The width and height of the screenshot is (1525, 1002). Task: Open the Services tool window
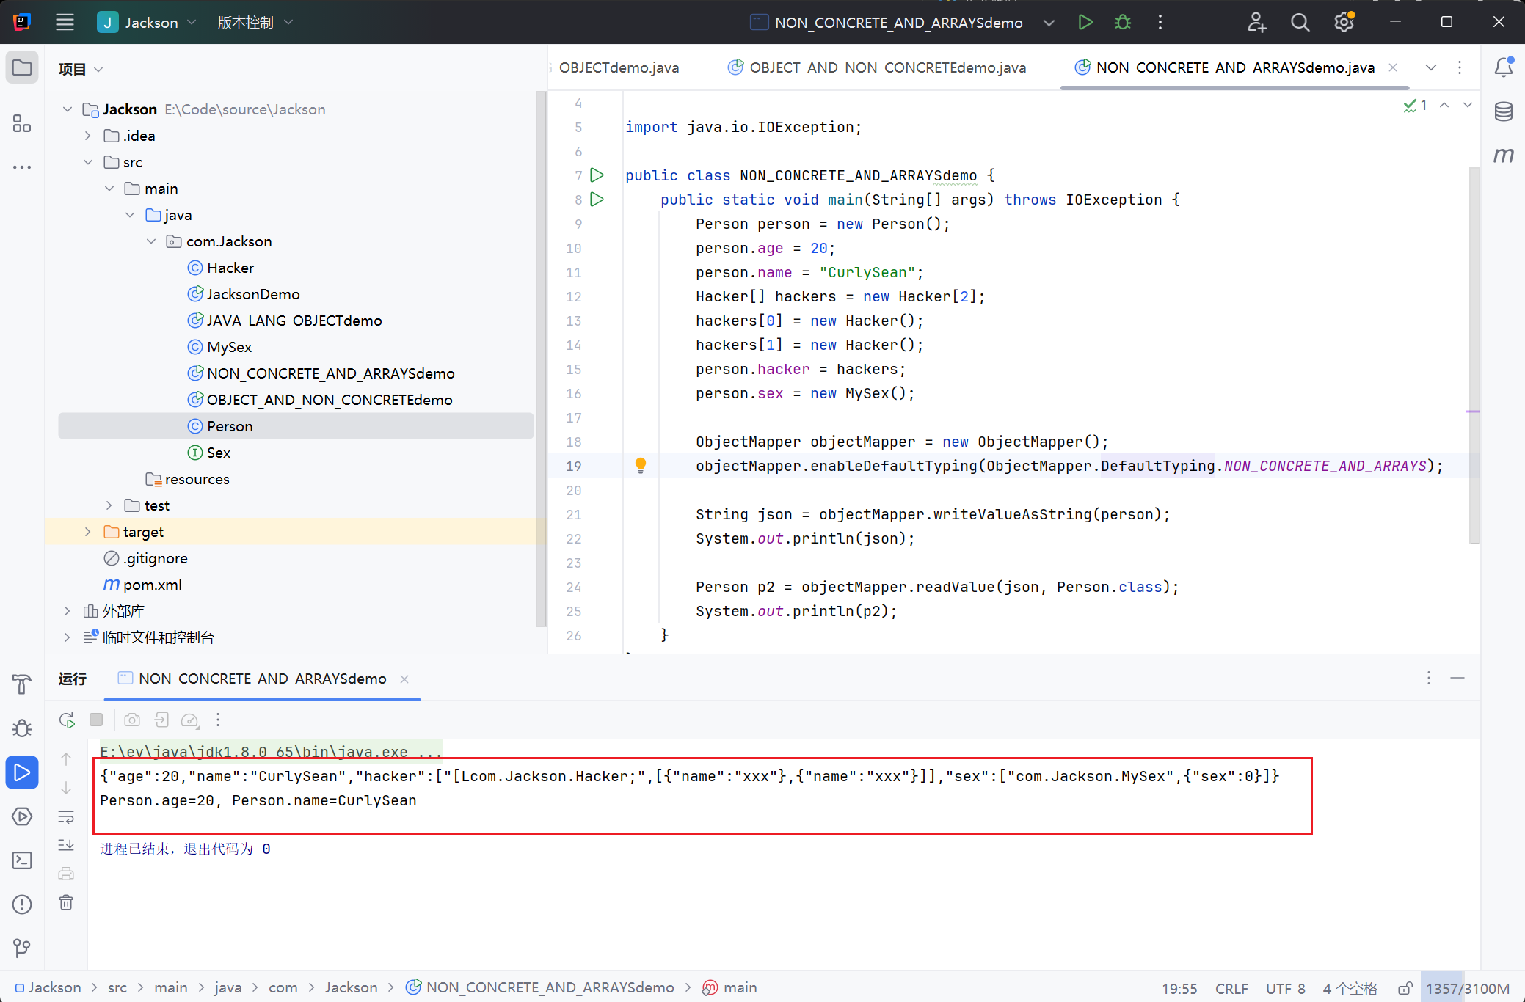[22, 816]
